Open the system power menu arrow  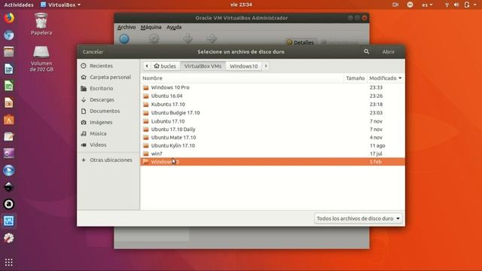pos(475,5)
